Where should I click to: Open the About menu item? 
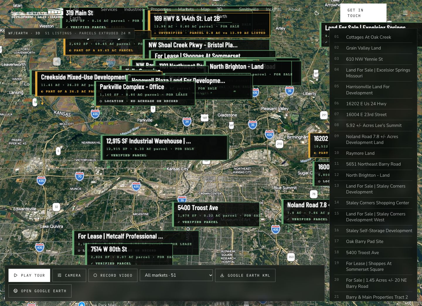click(295, 9)
